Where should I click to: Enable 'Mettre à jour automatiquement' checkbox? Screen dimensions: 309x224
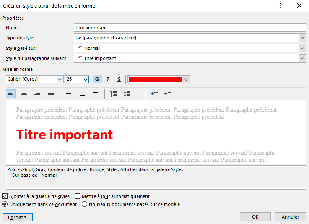77,196
